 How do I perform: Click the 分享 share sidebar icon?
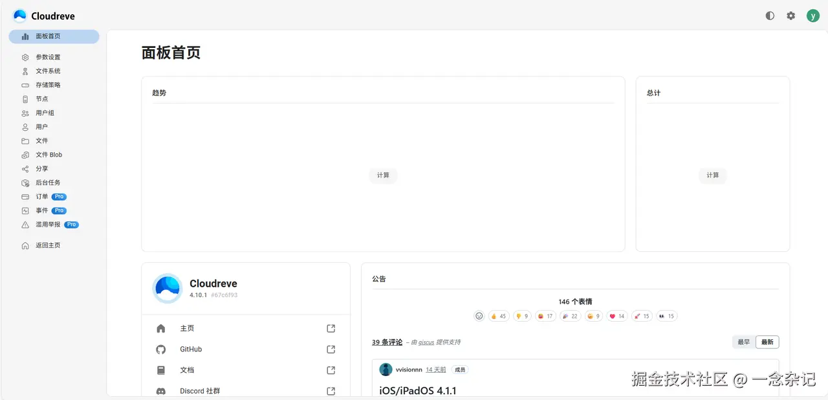[25, 169]
